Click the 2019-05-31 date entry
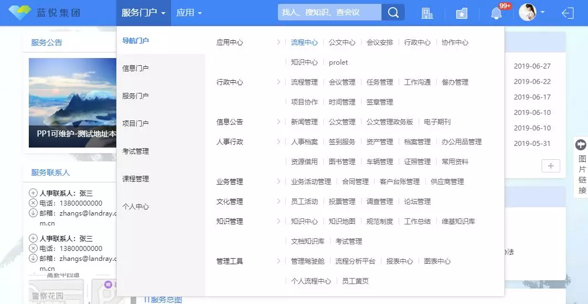The height and width of the screenshot is (304, 588). pos(532,143)
